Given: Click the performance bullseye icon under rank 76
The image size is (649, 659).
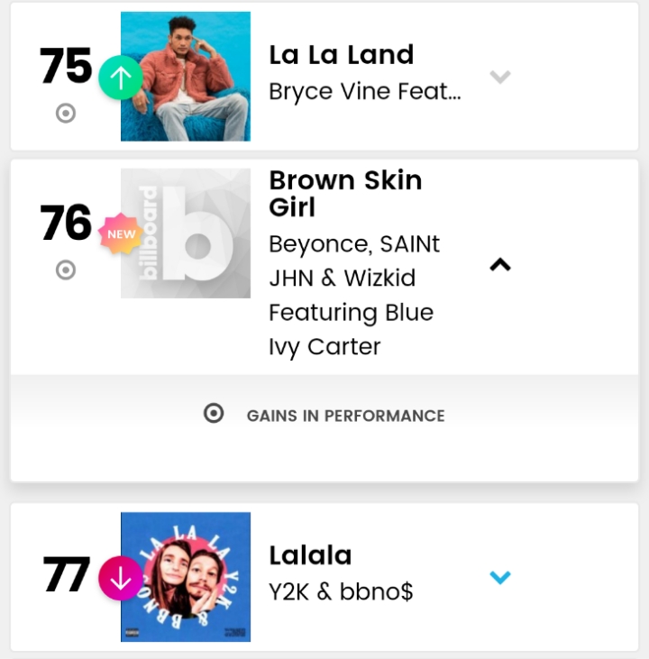Looking at the screenshot, I should (66, 270).
